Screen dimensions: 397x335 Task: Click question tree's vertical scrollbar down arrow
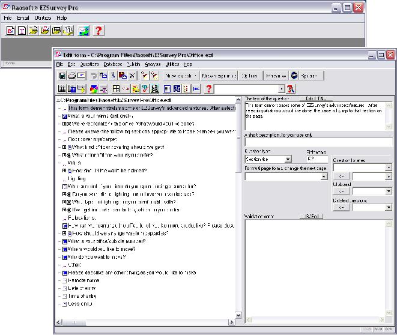point(238,315)
